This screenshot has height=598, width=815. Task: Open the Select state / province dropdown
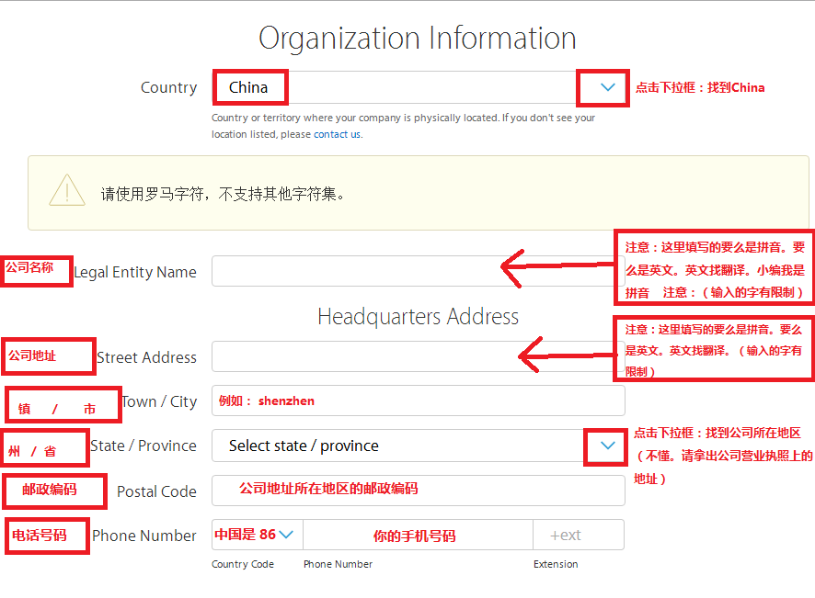pos(418,446)
